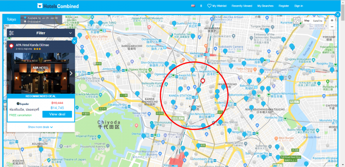This screenshot has height=167, width=345.
Task: Select the Tokyo tab
Action: pos(11,19)
